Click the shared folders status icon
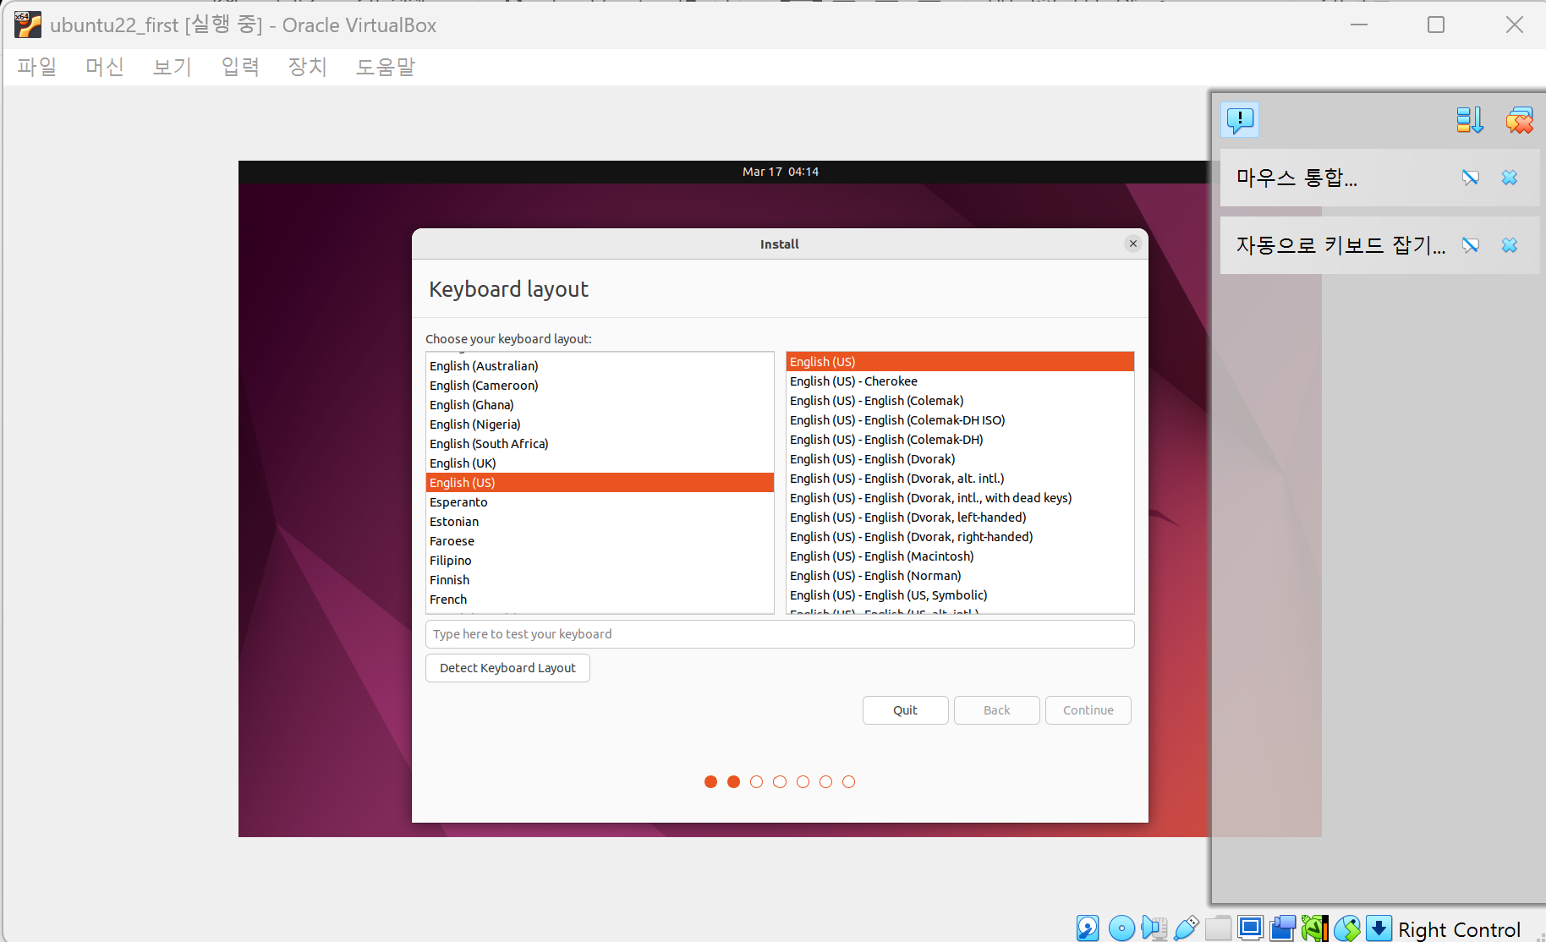Image resolution: width=1546 pixels, height=942 pixels. point(1219,928)
